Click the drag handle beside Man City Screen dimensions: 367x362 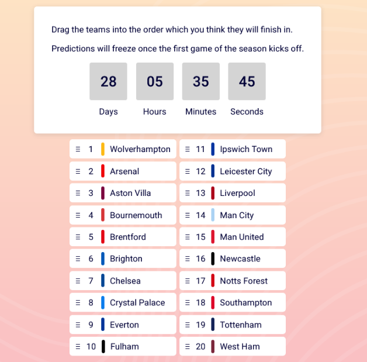[x=188, y=215]
